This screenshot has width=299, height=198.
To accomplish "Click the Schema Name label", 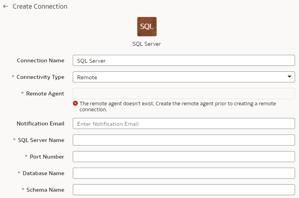I will [45, 190].
